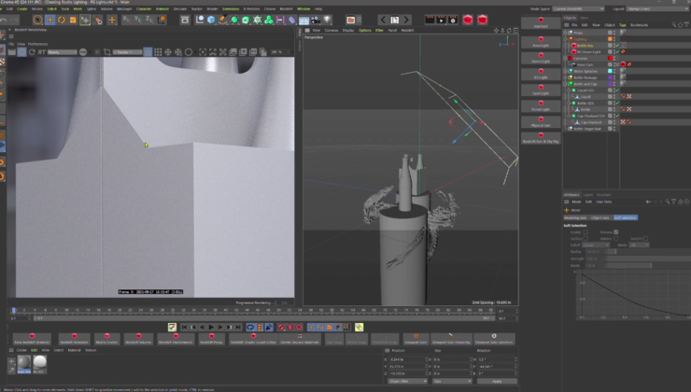Open the Render camera dropdown in RenderView
Viewport: 691px width, 392px height.
point(128,52)
